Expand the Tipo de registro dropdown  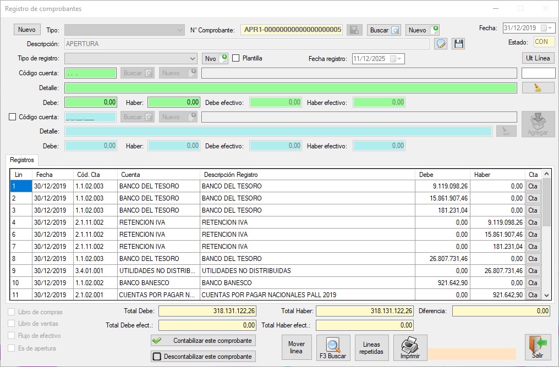click(x=192, y=58)
